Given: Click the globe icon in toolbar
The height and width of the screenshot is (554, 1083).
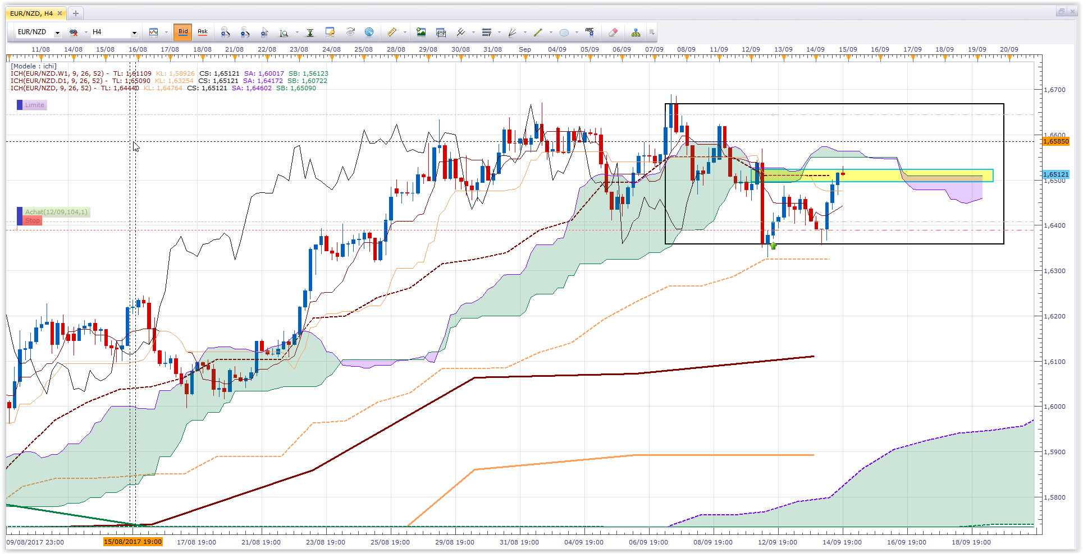Looking at the screenshot, I should 369,32.
